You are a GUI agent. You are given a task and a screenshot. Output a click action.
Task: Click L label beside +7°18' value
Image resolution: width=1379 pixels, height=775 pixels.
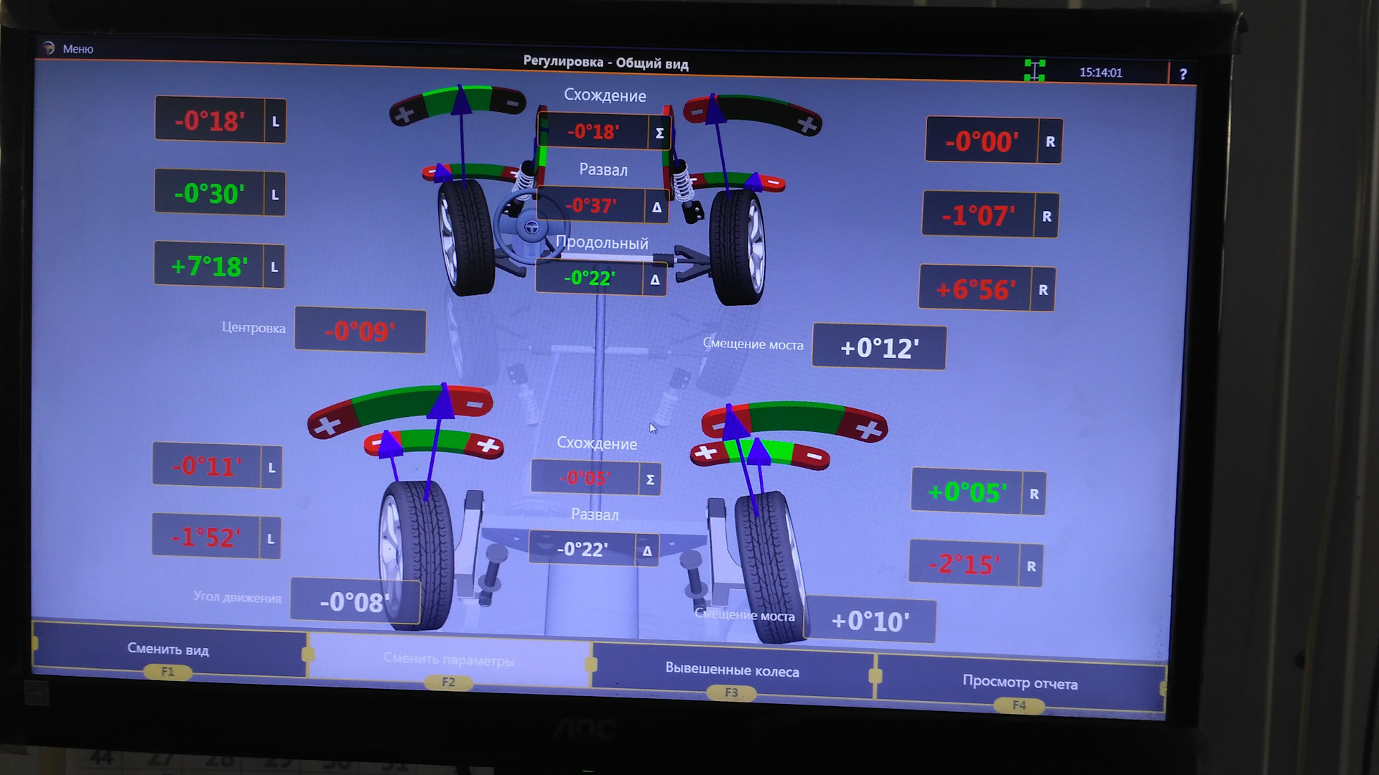click(274, 267)
